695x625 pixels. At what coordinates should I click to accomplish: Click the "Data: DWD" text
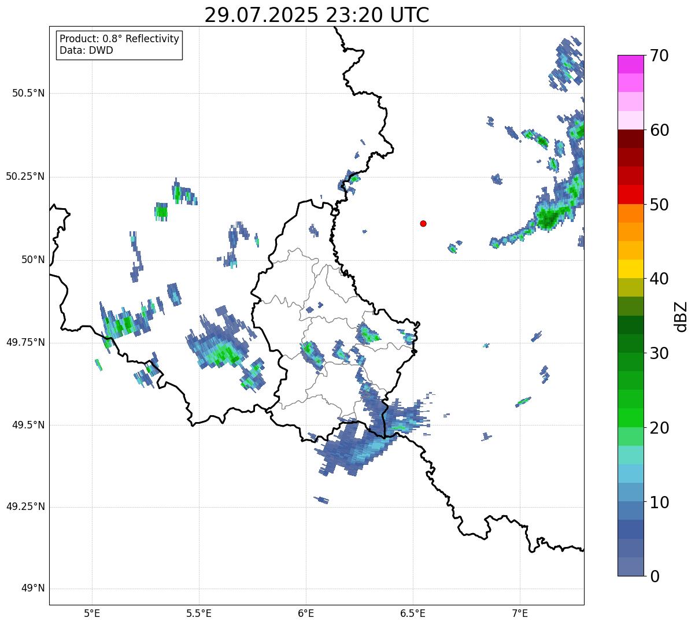click(86, 50)
